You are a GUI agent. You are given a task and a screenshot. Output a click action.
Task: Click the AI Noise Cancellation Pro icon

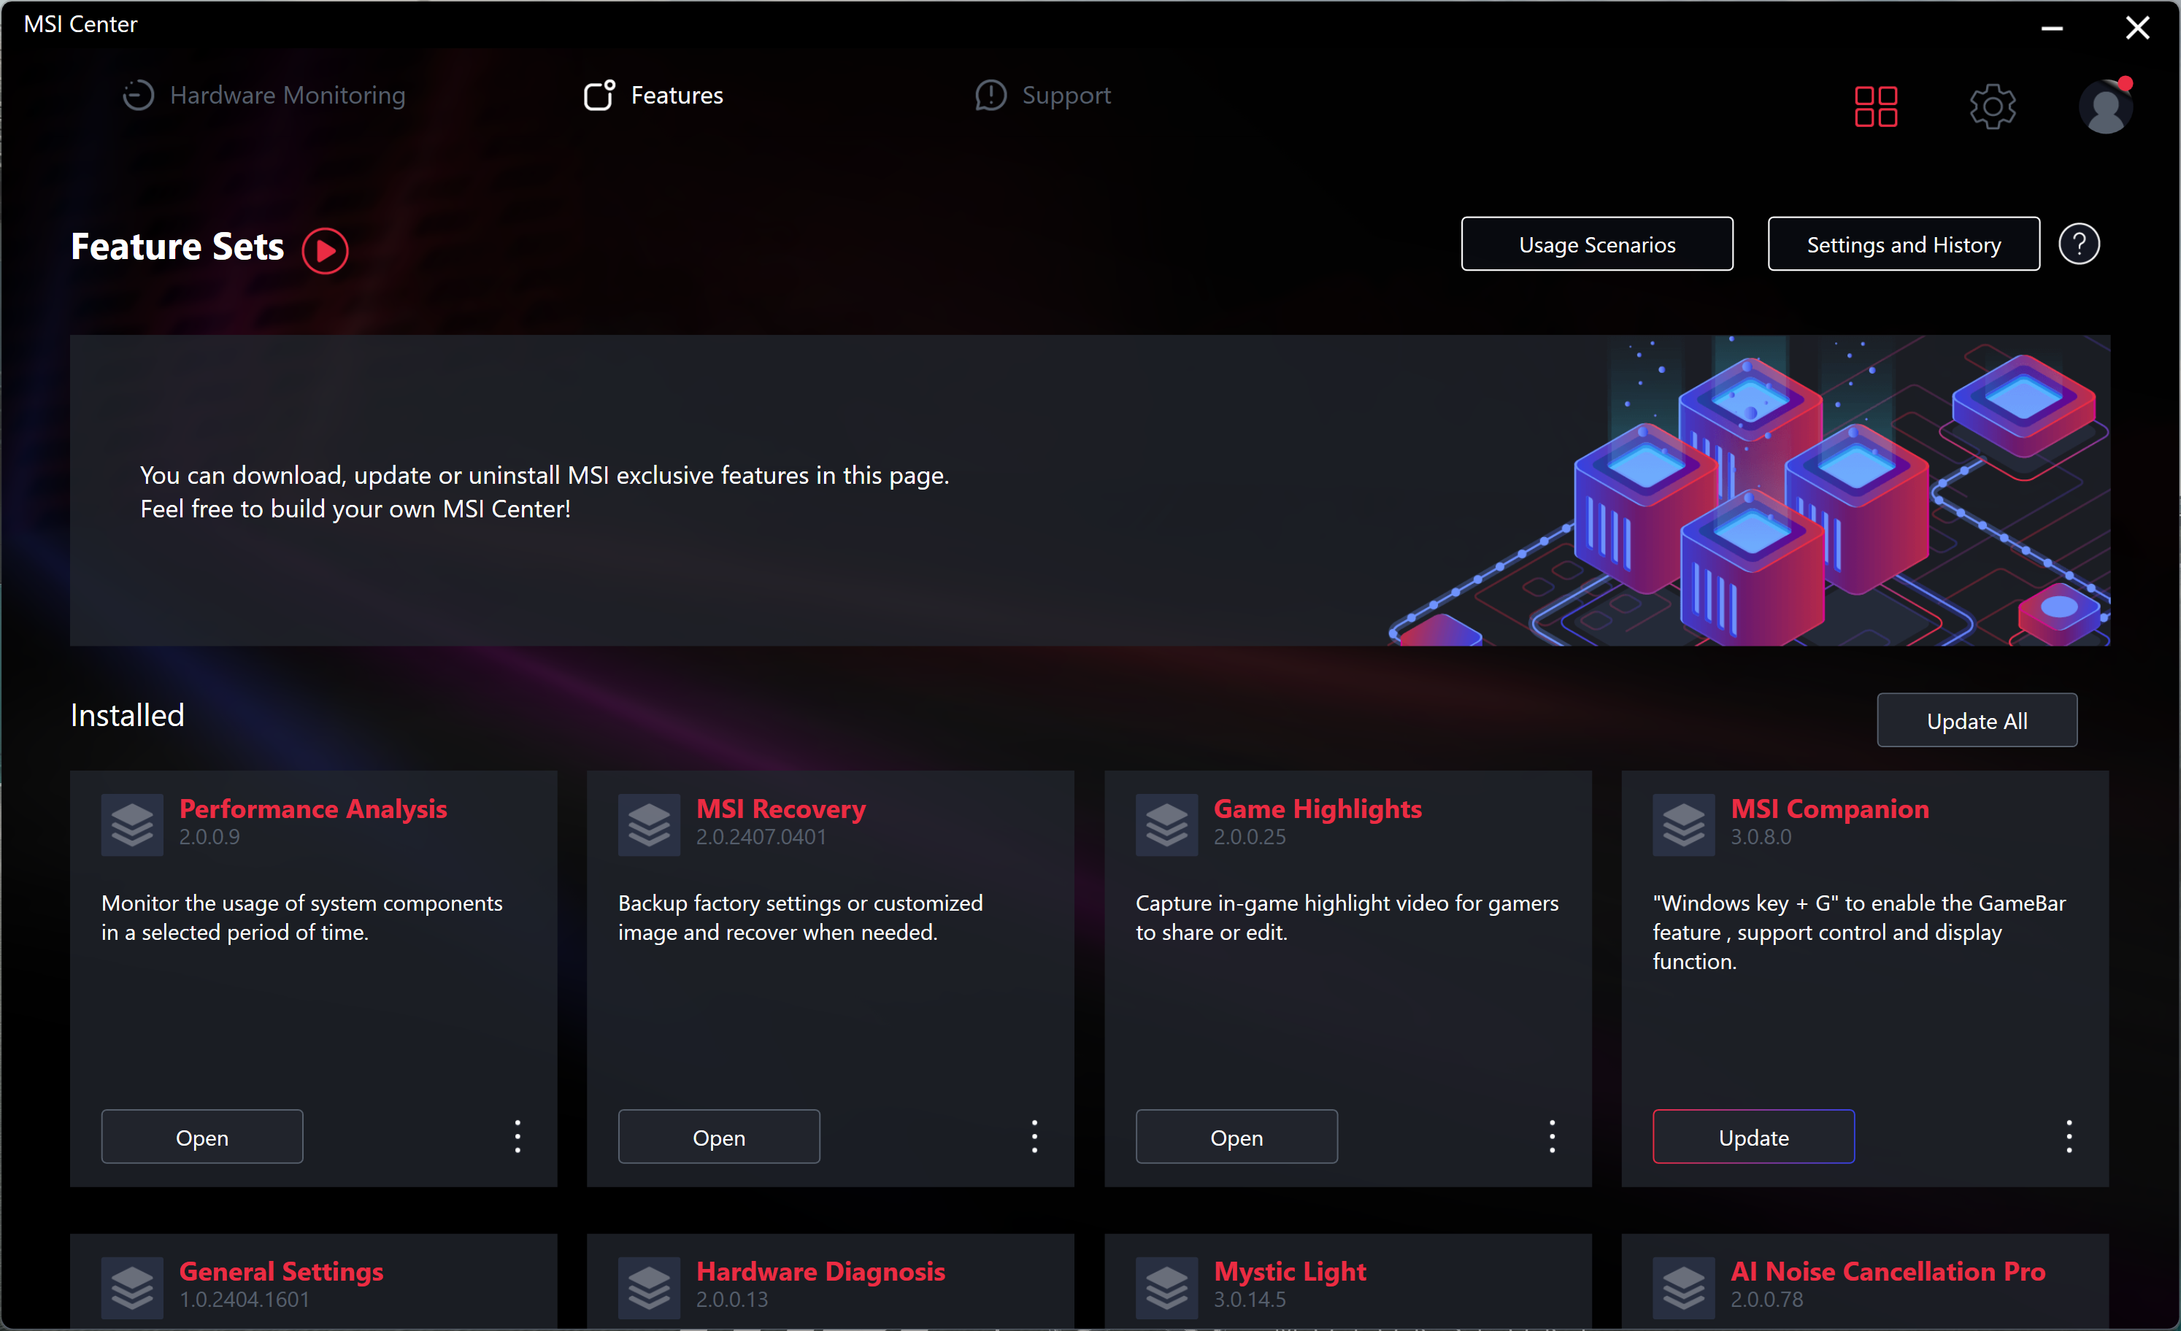1683,1288
